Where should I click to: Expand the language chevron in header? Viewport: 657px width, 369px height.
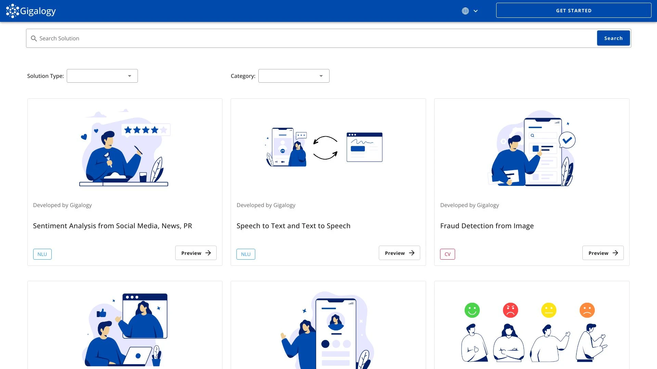476,11
